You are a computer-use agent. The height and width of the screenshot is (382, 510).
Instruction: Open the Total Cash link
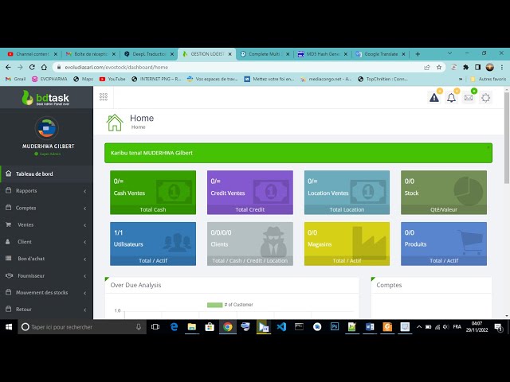[x=153, y=210]
